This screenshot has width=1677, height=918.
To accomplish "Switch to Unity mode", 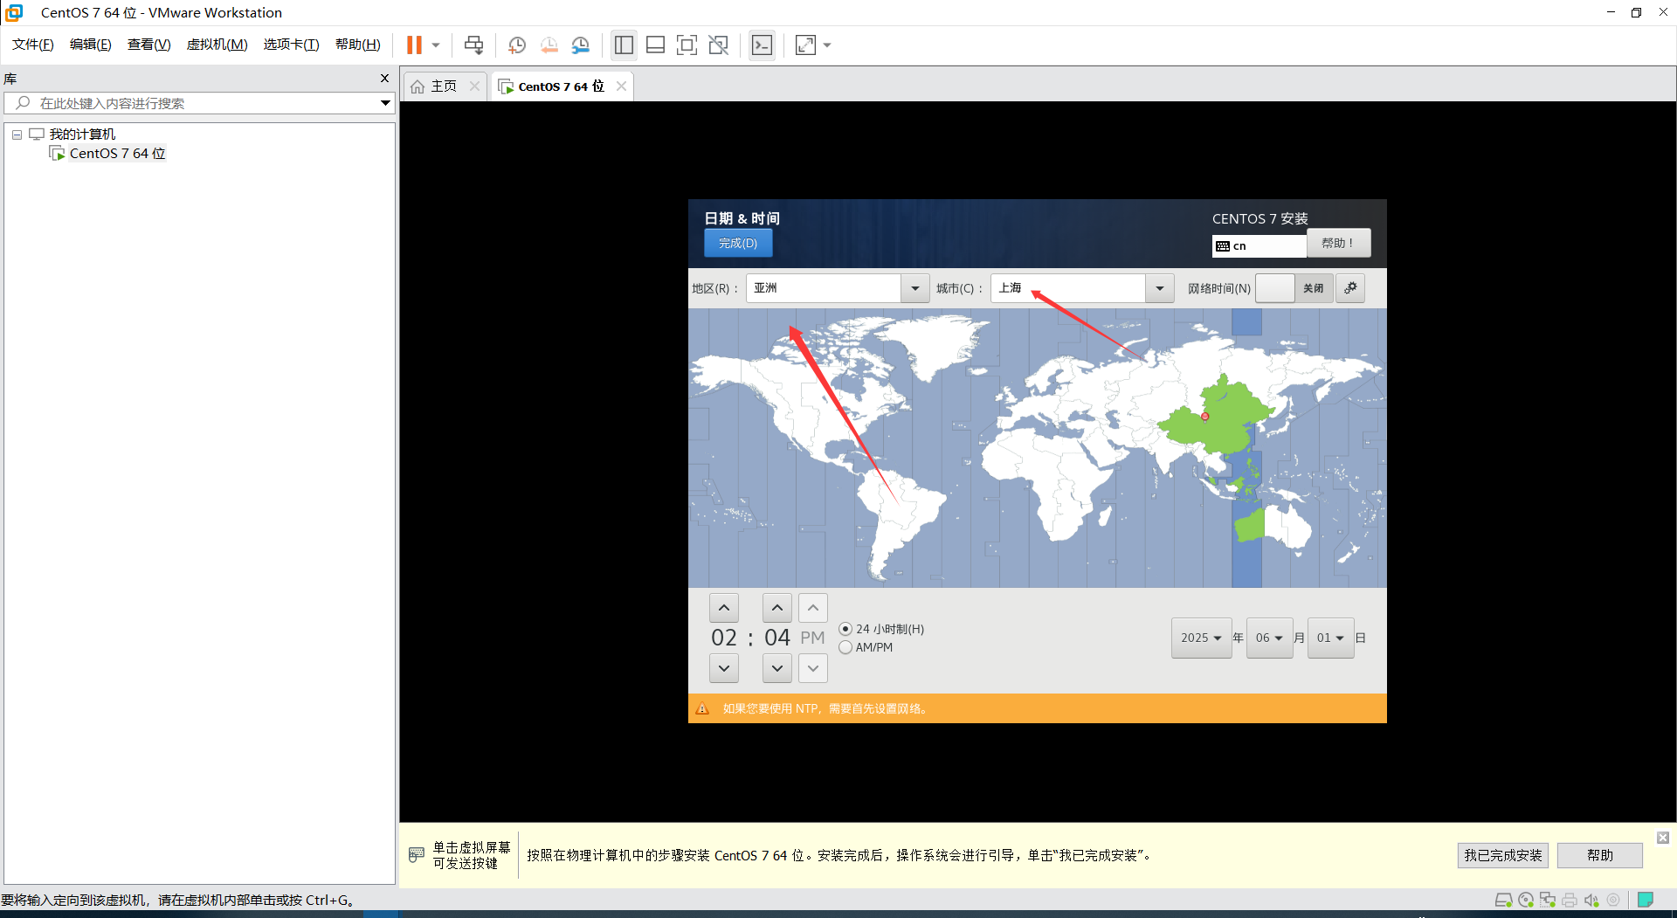I will pos(718,45).
